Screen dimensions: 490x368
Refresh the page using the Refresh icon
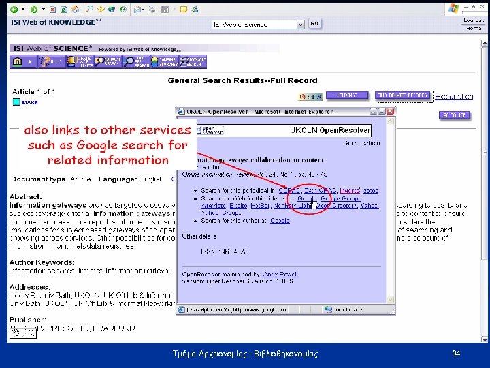coord(64,10)
